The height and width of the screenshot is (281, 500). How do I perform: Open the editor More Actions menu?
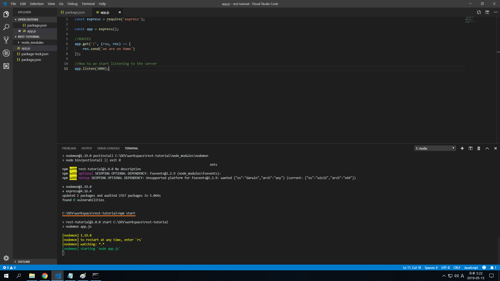pyautogui.click(x=496, y=12)
